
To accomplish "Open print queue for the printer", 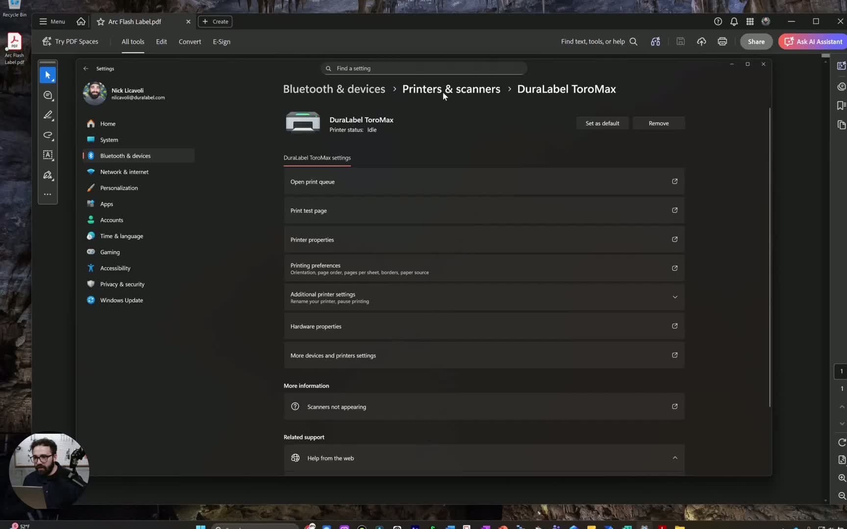I will click(484, 182).
